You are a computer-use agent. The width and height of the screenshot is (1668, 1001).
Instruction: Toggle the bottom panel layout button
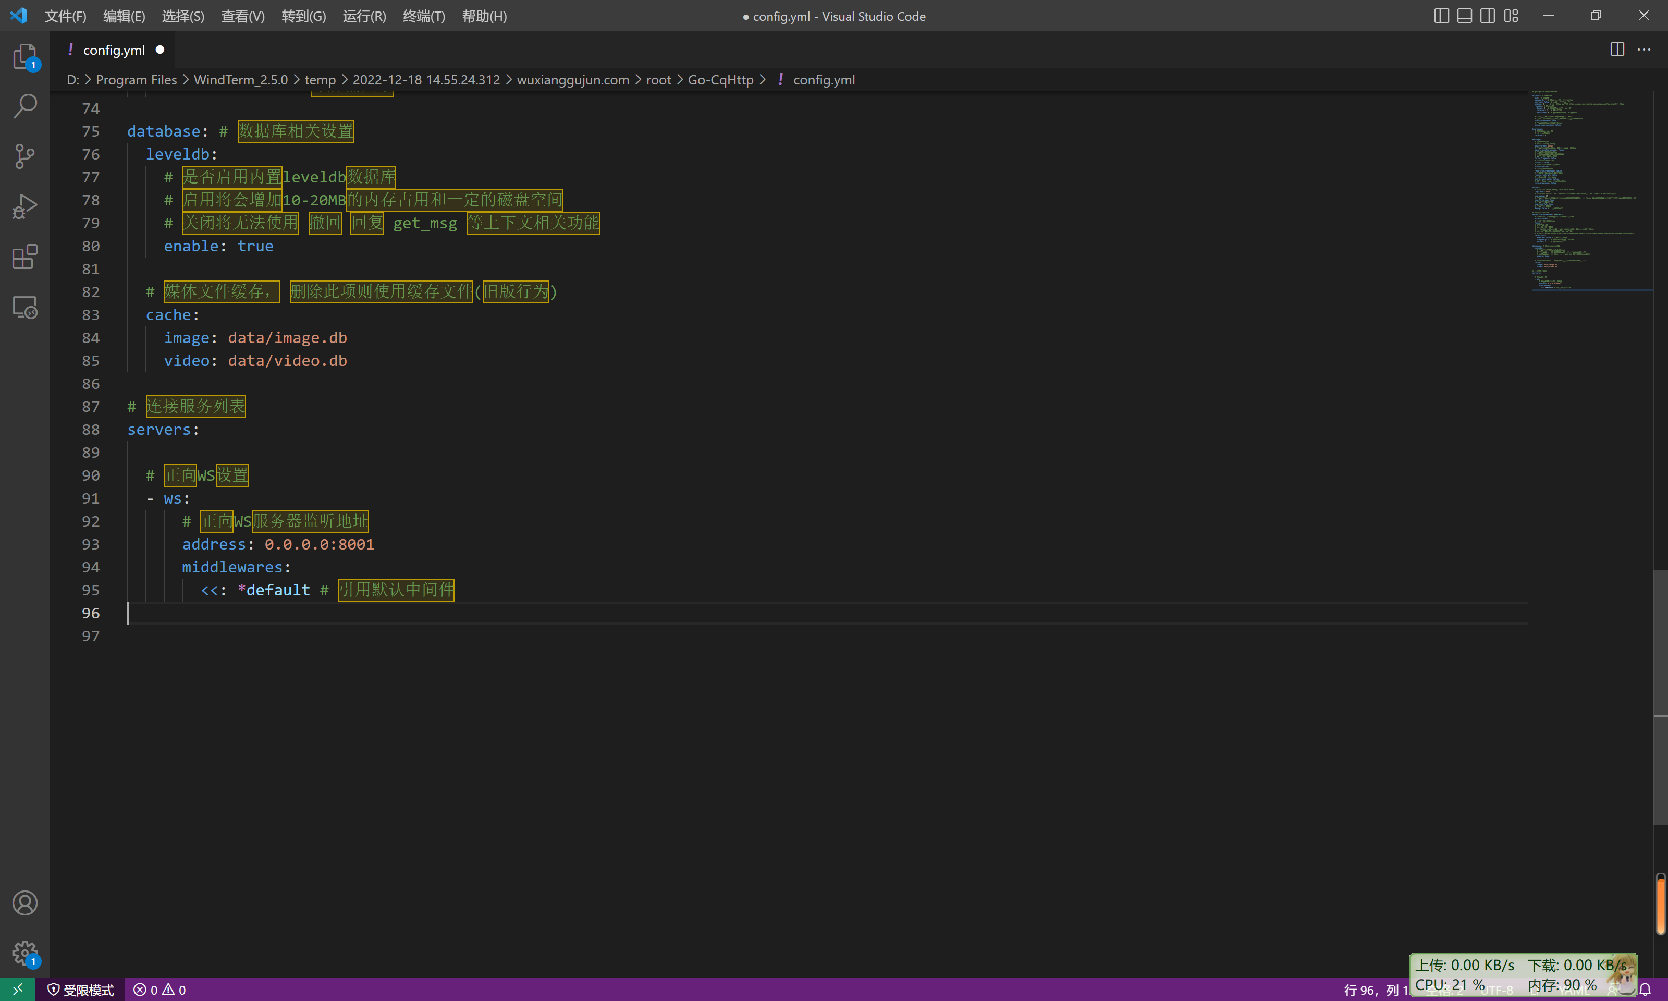tap(1464, 16)
